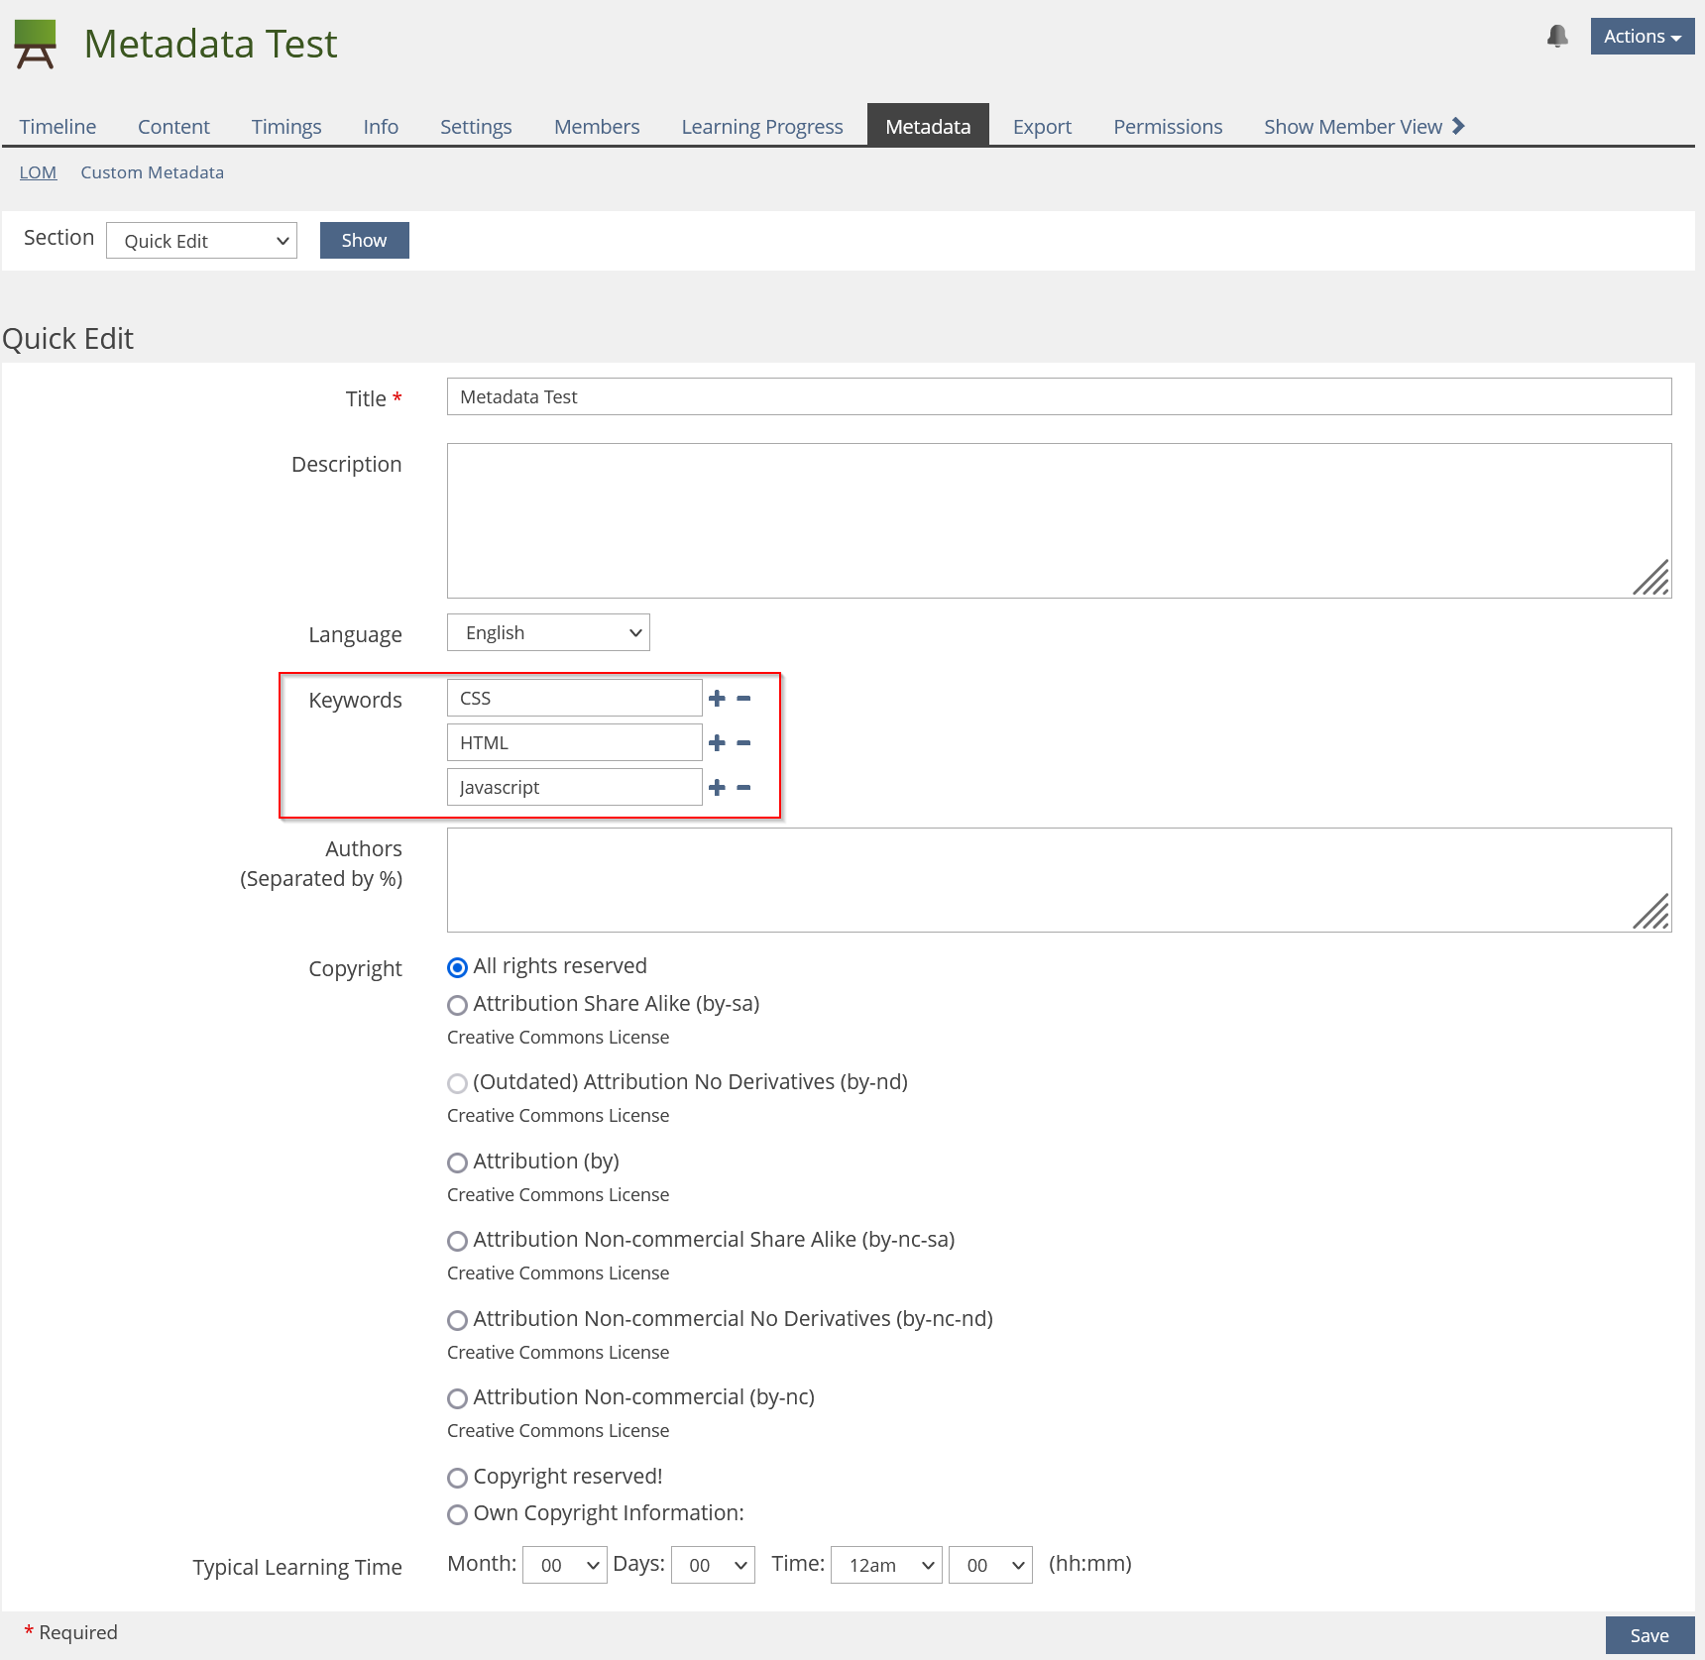Remove the Javascript keyword entry

coord(743,788)
